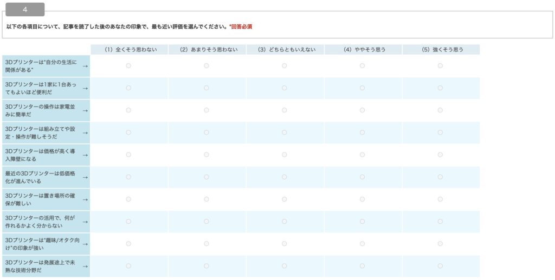Click the (5) 強くそう思う column header
The height and width of the screenshot is (280, 555).
(441, 49)
